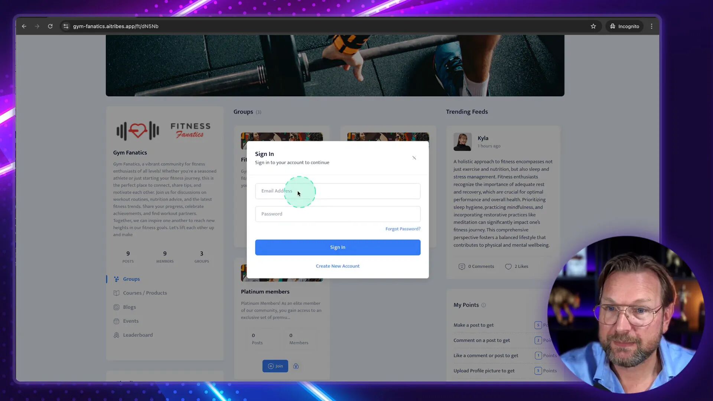Click the My Points info tooltip icon

(484, 305)
